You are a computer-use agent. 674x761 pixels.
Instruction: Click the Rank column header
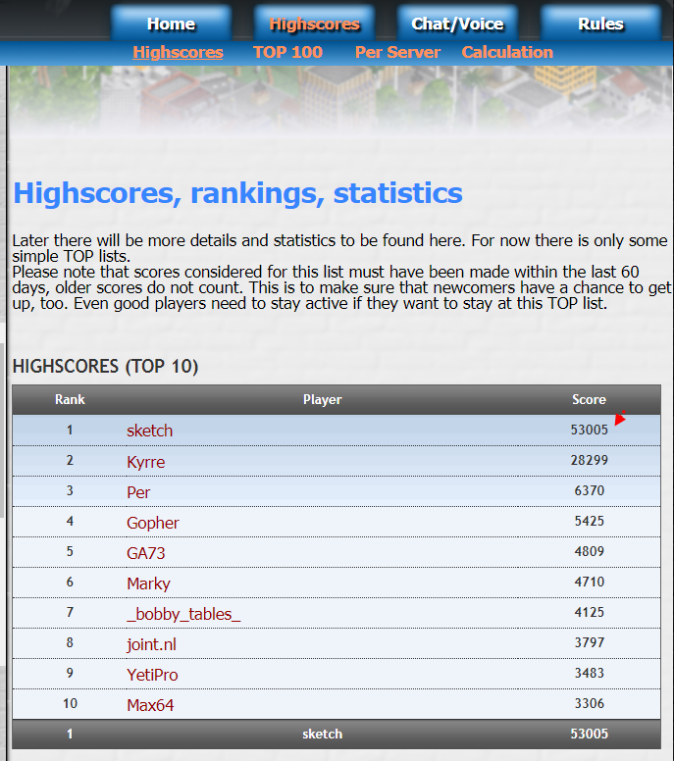70,399
